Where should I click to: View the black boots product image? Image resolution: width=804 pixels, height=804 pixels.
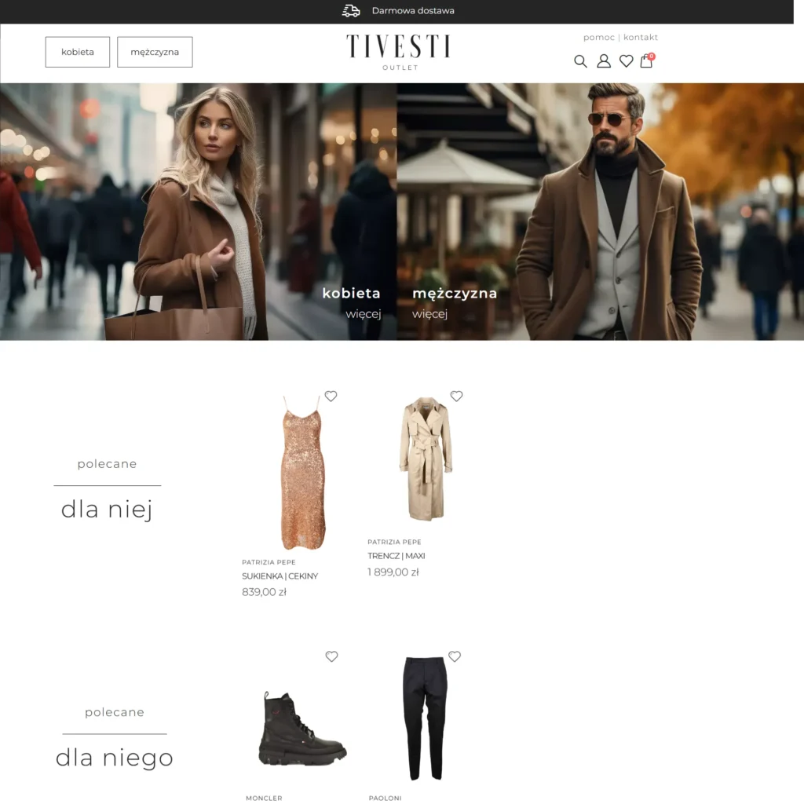[x=302, y=729]
